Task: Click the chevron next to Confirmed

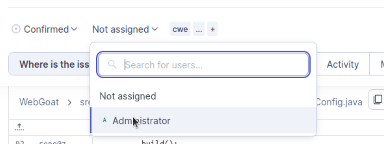Action: [74, 29]
